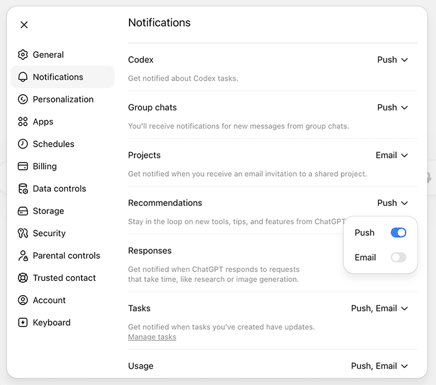Expand the Codex Push dropdown
Screen dimensions: 436x385
point(392,60)
